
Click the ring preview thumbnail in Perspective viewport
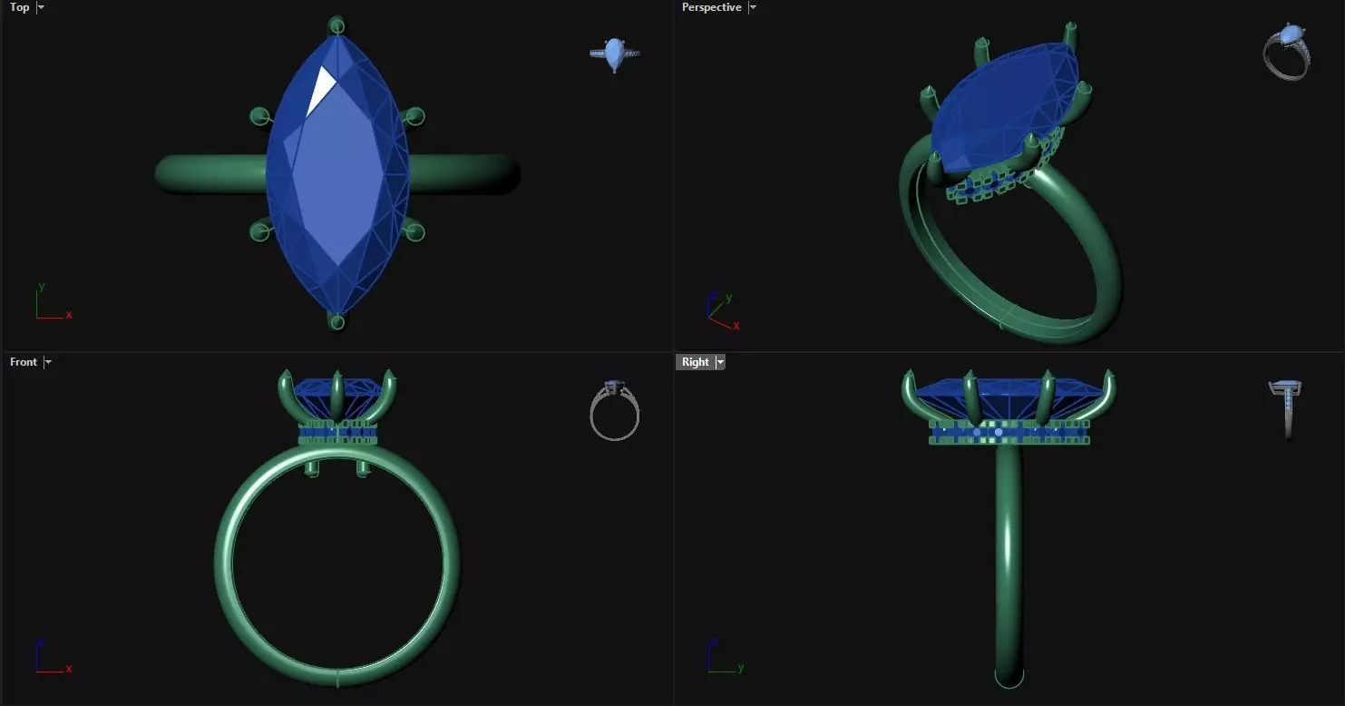[1286, 53]
